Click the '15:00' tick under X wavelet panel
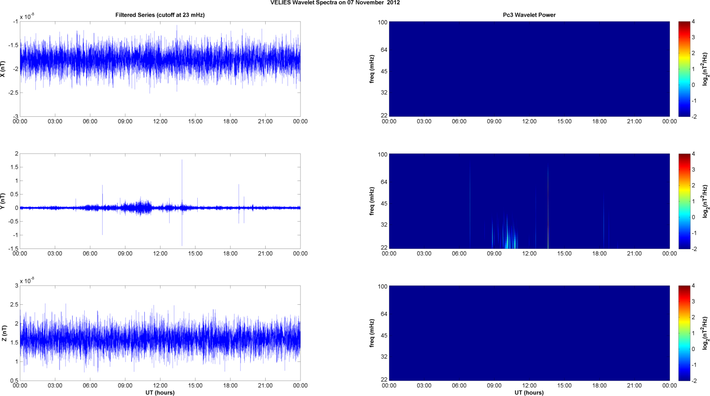The image size is (710, 396). coord(564,121)
